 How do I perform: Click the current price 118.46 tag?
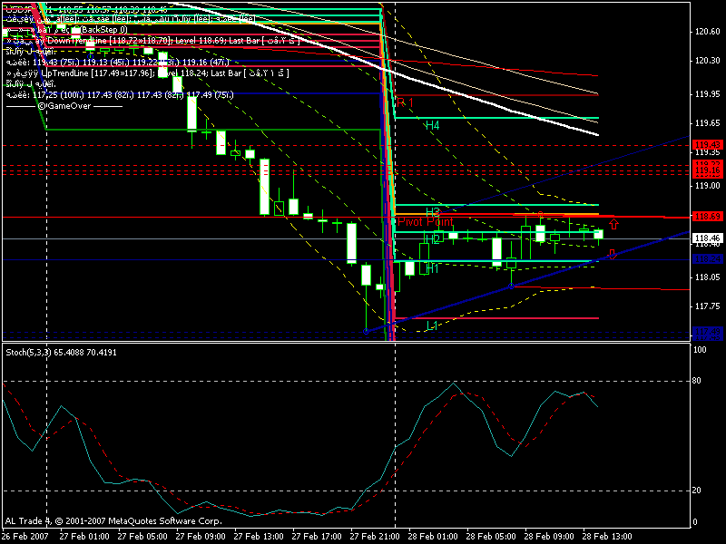tap(707, 239)
